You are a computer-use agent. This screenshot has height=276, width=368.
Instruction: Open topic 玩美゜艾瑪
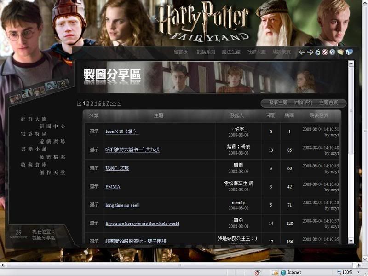[117, 168]
